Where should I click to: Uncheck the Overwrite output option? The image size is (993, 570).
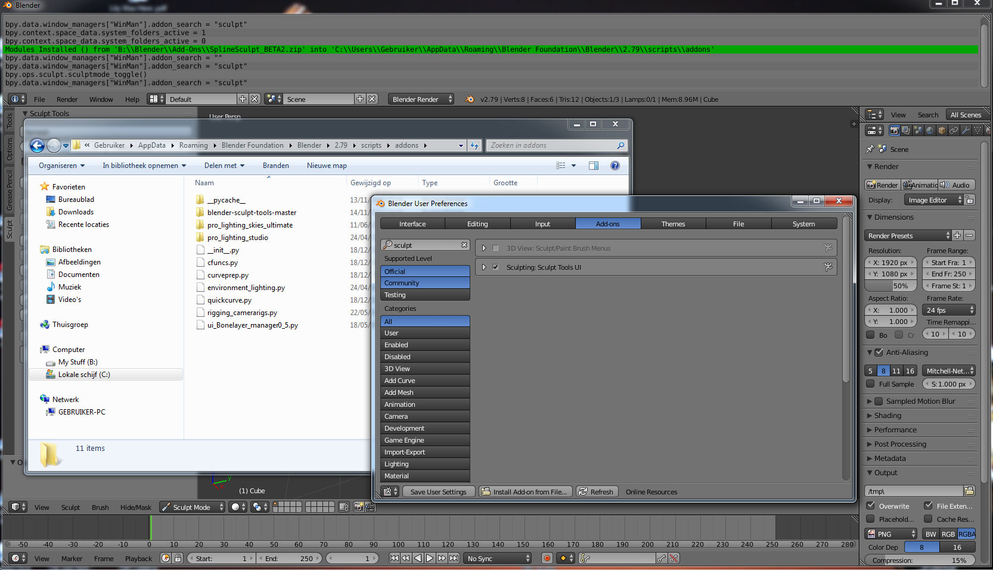[870, 506]
